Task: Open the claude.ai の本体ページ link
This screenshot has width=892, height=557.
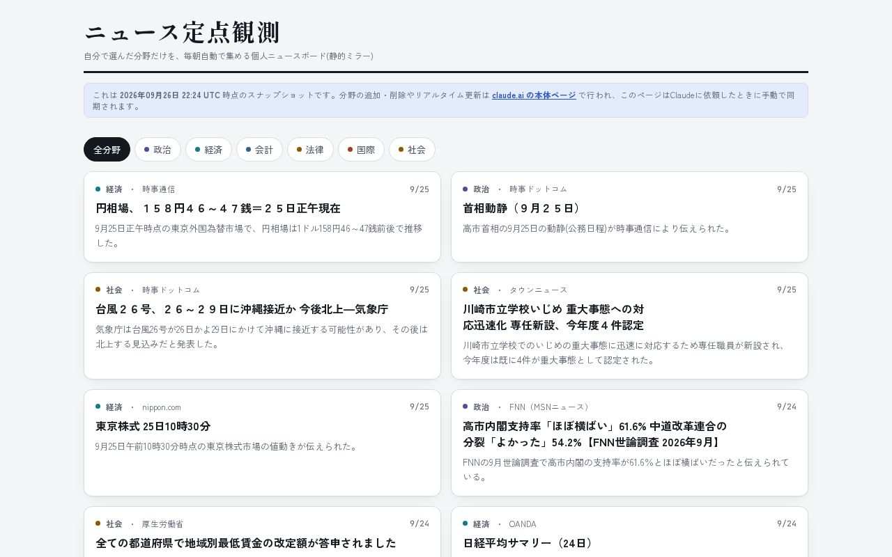Action: (534, 95)
